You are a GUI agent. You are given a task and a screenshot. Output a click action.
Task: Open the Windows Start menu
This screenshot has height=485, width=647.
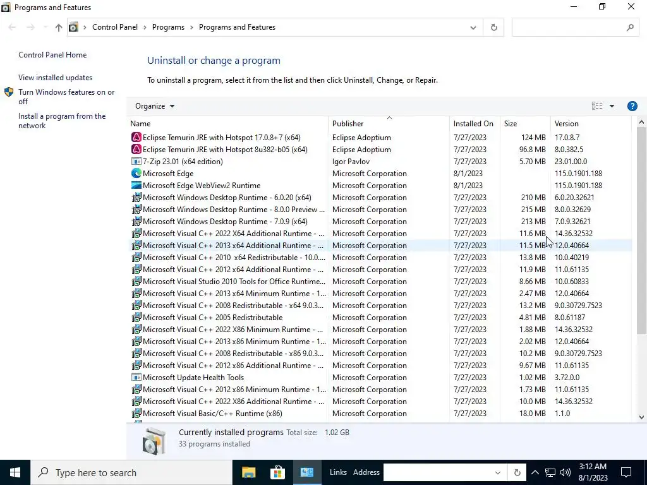[x=15, y=472]
